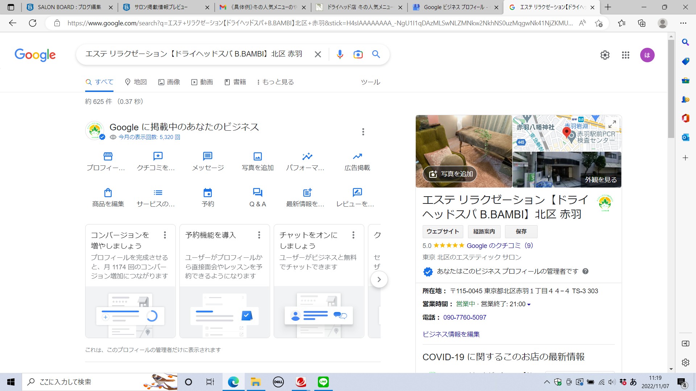Open レビューを依頼 icon
The height and width of the screenshot is (391, 696).
click(357, 192)
